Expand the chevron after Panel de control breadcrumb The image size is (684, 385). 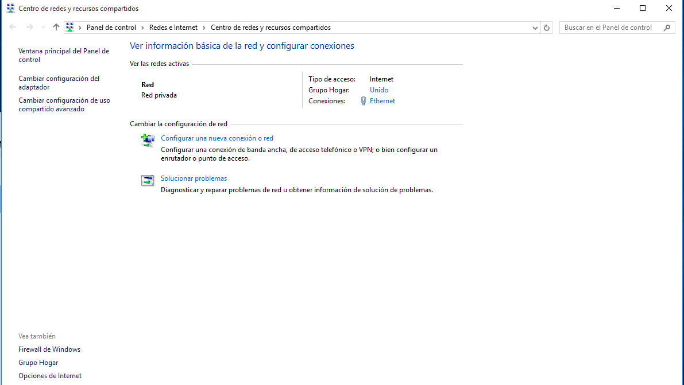click(x=142, y=28)
